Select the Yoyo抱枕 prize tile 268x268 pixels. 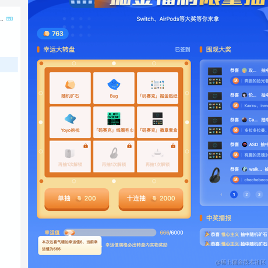pyautogui.click(x=70, y=122)
